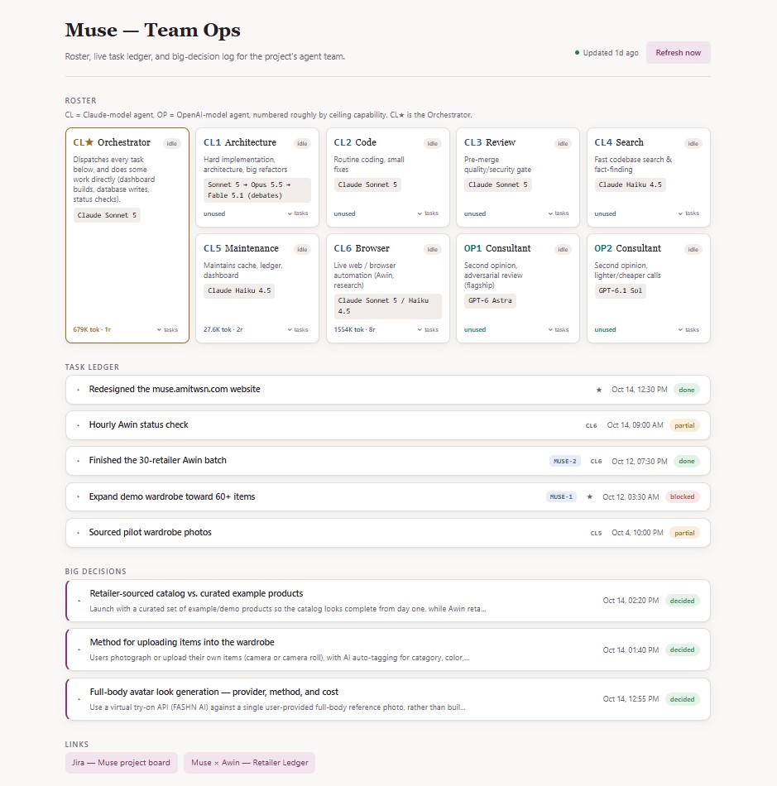Expand tasks on CL3 Review card

tap(559, 213)
